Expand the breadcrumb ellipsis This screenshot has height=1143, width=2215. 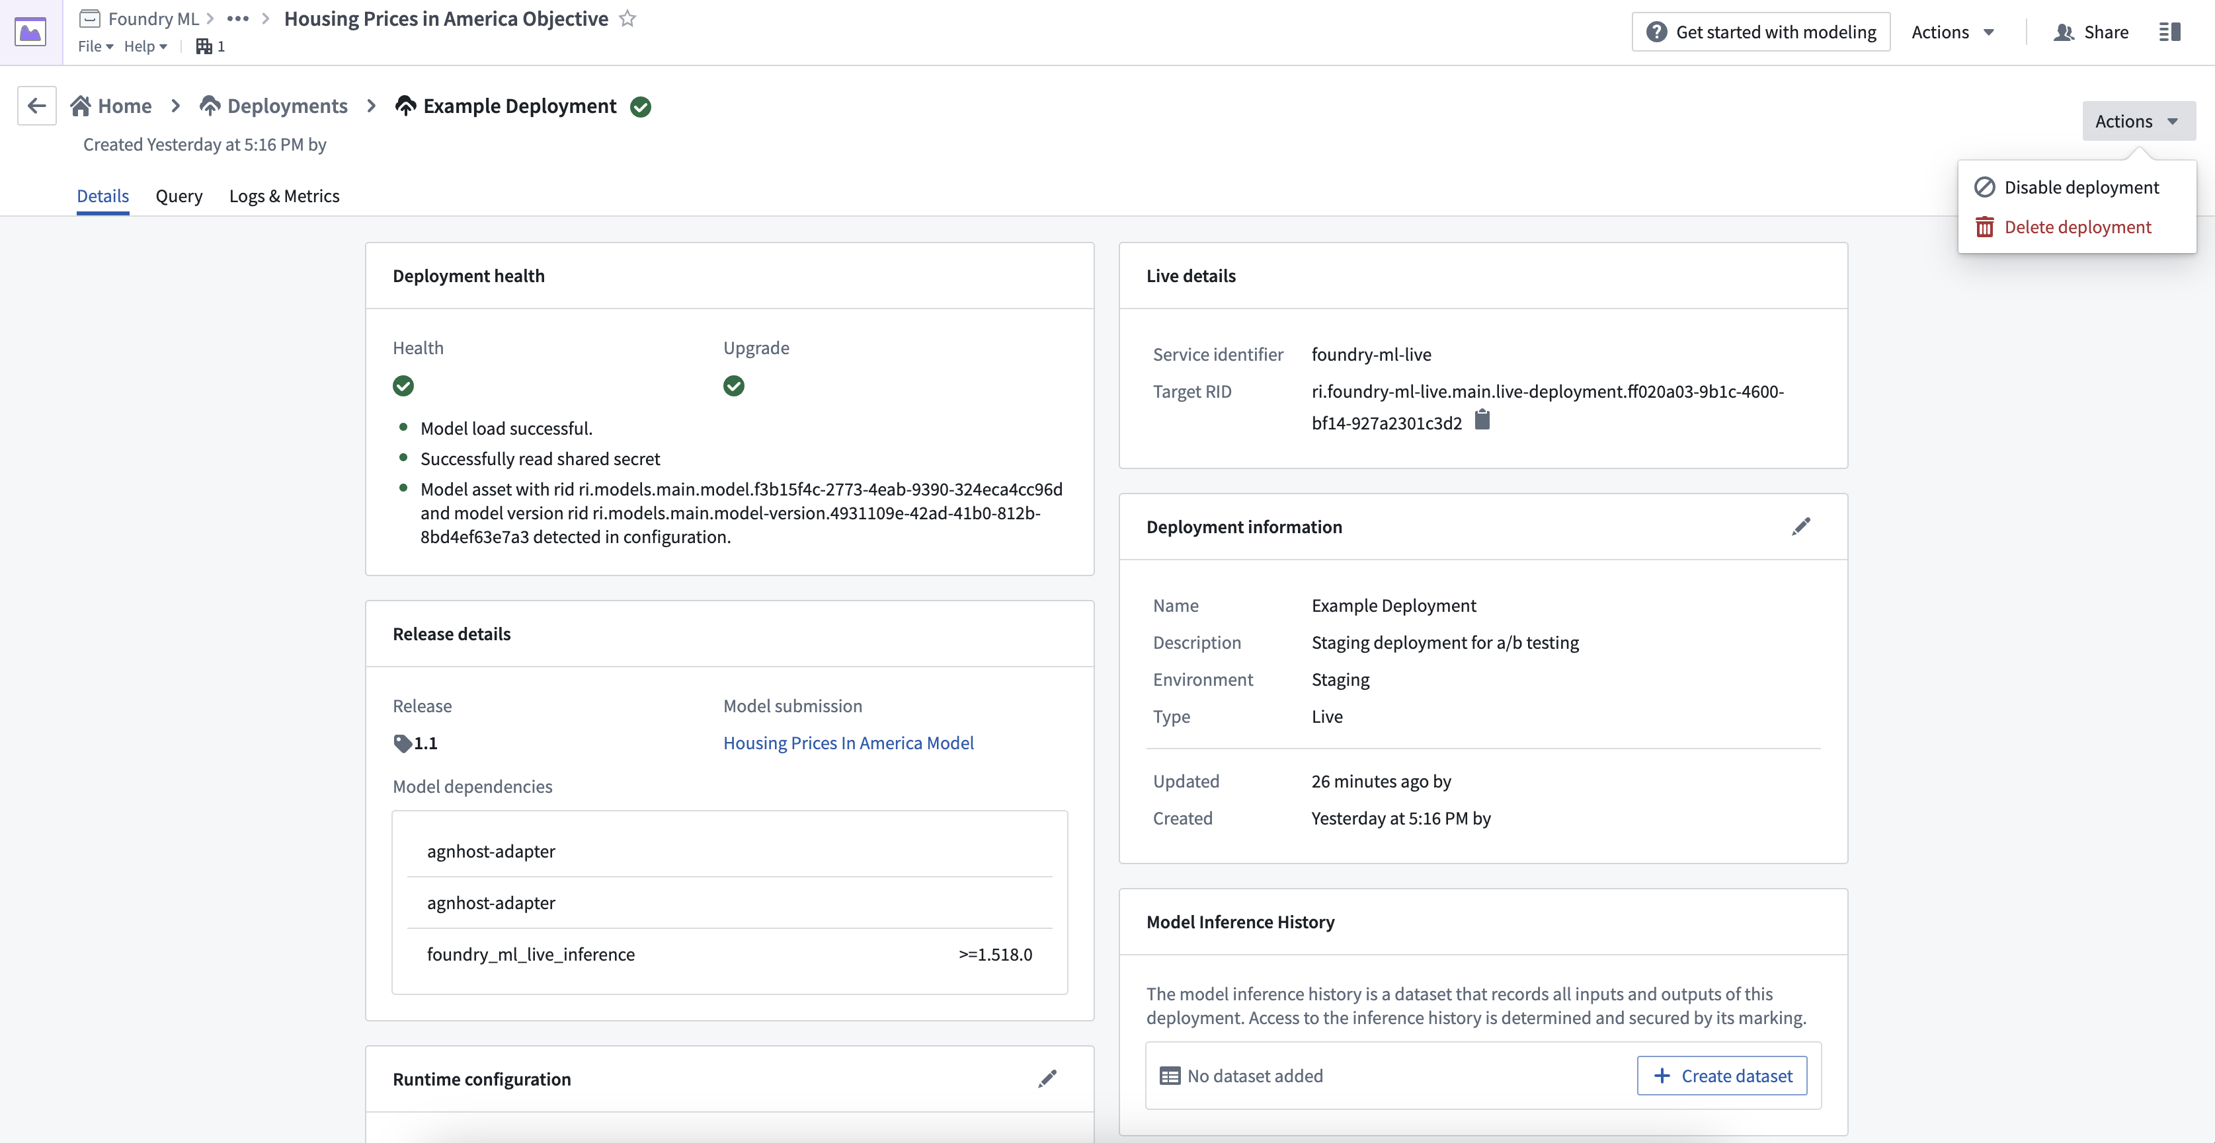[x=237, y=18]
